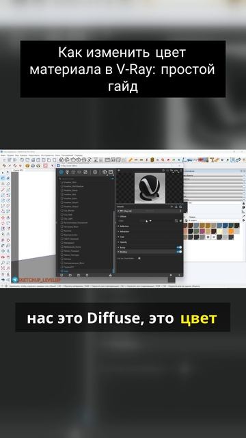Open the Textures category in Asset Editor
The height and width of the screenshot is (438, 246).
pyautogui.click(x=85, y=172)
